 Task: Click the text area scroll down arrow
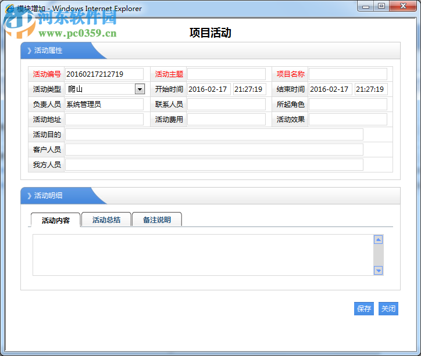coord(379,271)
